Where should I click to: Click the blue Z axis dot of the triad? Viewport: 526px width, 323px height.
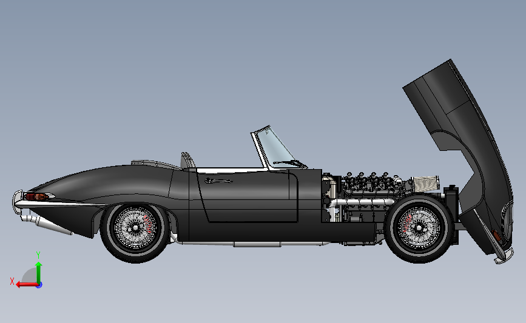39,285
